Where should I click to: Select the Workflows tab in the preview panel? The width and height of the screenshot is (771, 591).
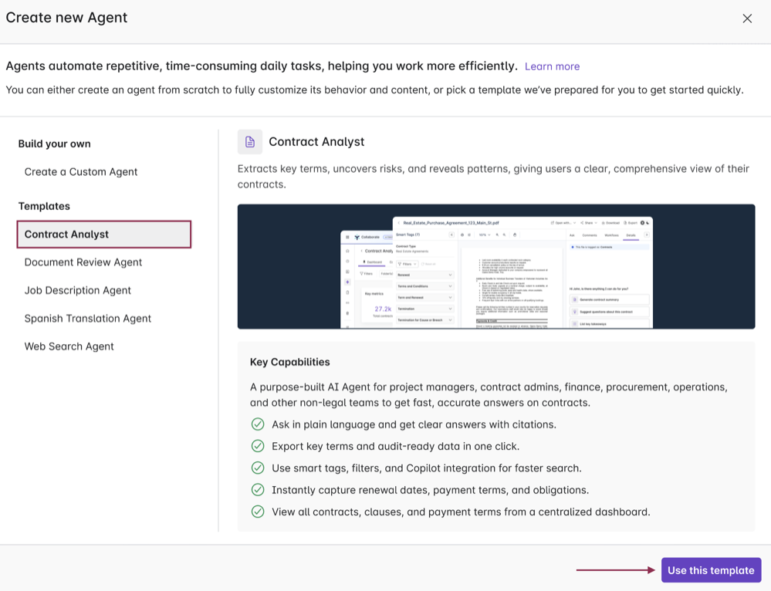tap(611, 235)
